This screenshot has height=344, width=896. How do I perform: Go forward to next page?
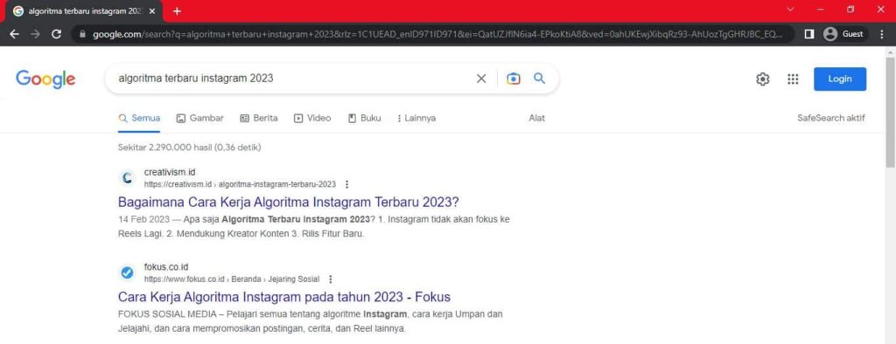pos(35,34)
